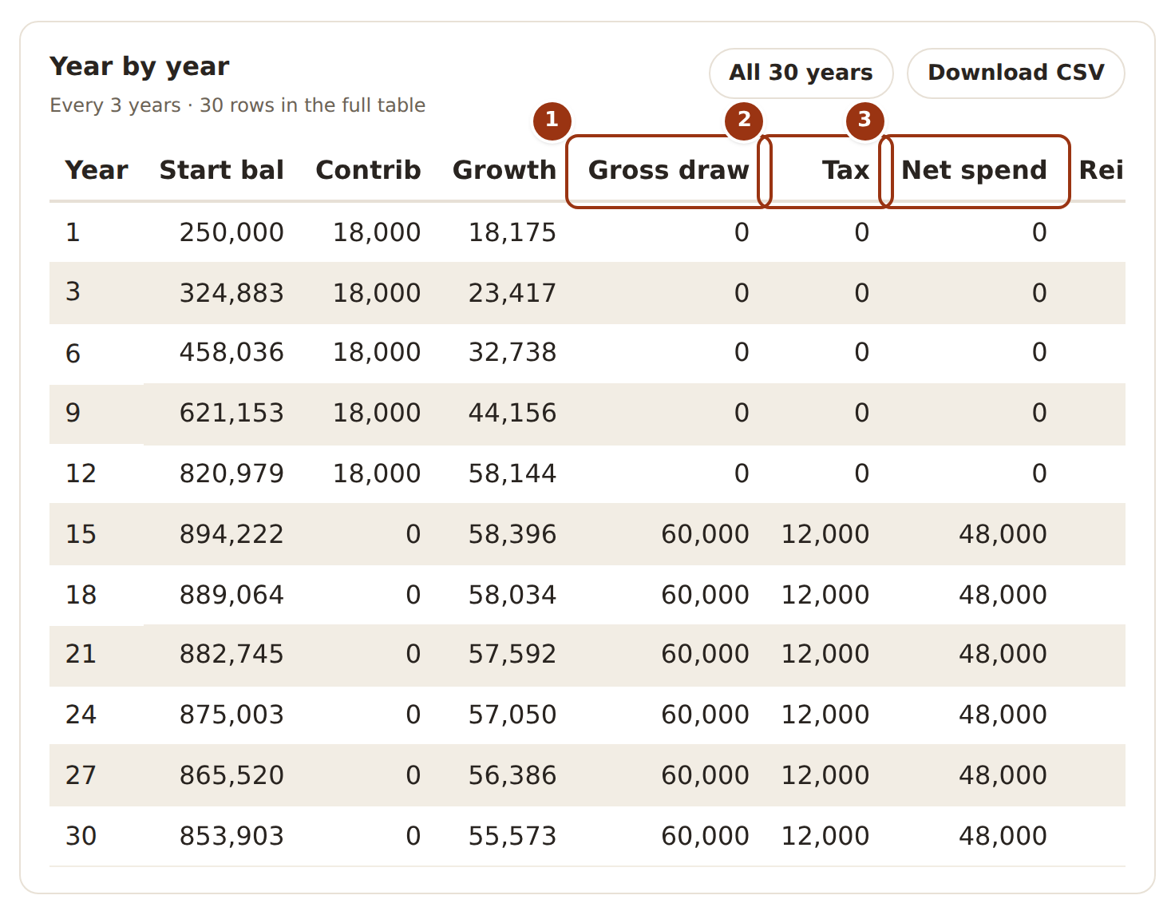
Task: Select start balance 865,520
Action: coord(231,775)
